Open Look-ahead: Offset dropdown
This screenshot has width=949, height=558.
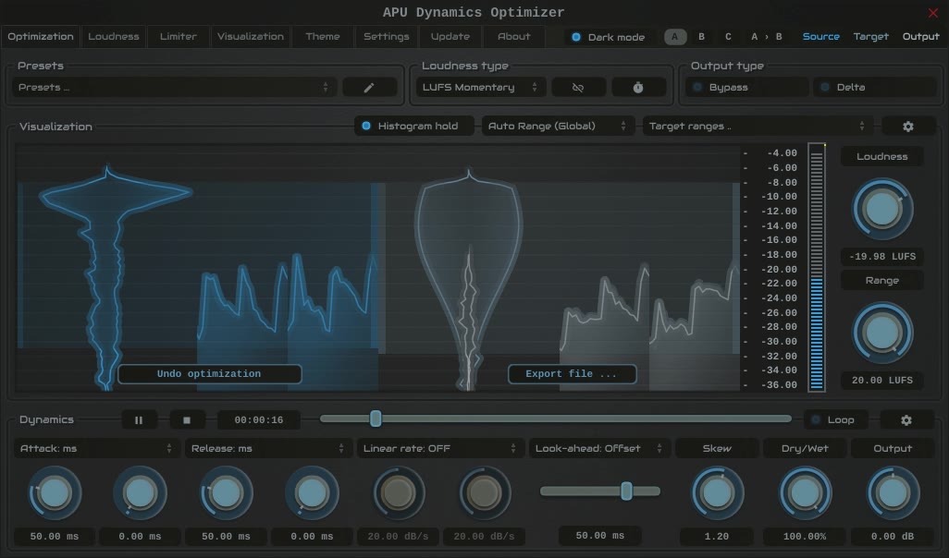(x=599, y=449)
